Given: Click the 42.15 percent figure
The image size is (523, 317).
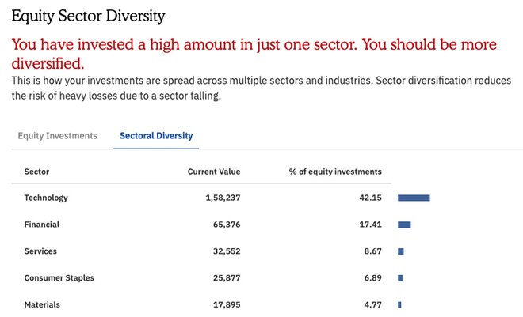Looking at the screenshot, I should pyautogui.click(x=370, y=198).
